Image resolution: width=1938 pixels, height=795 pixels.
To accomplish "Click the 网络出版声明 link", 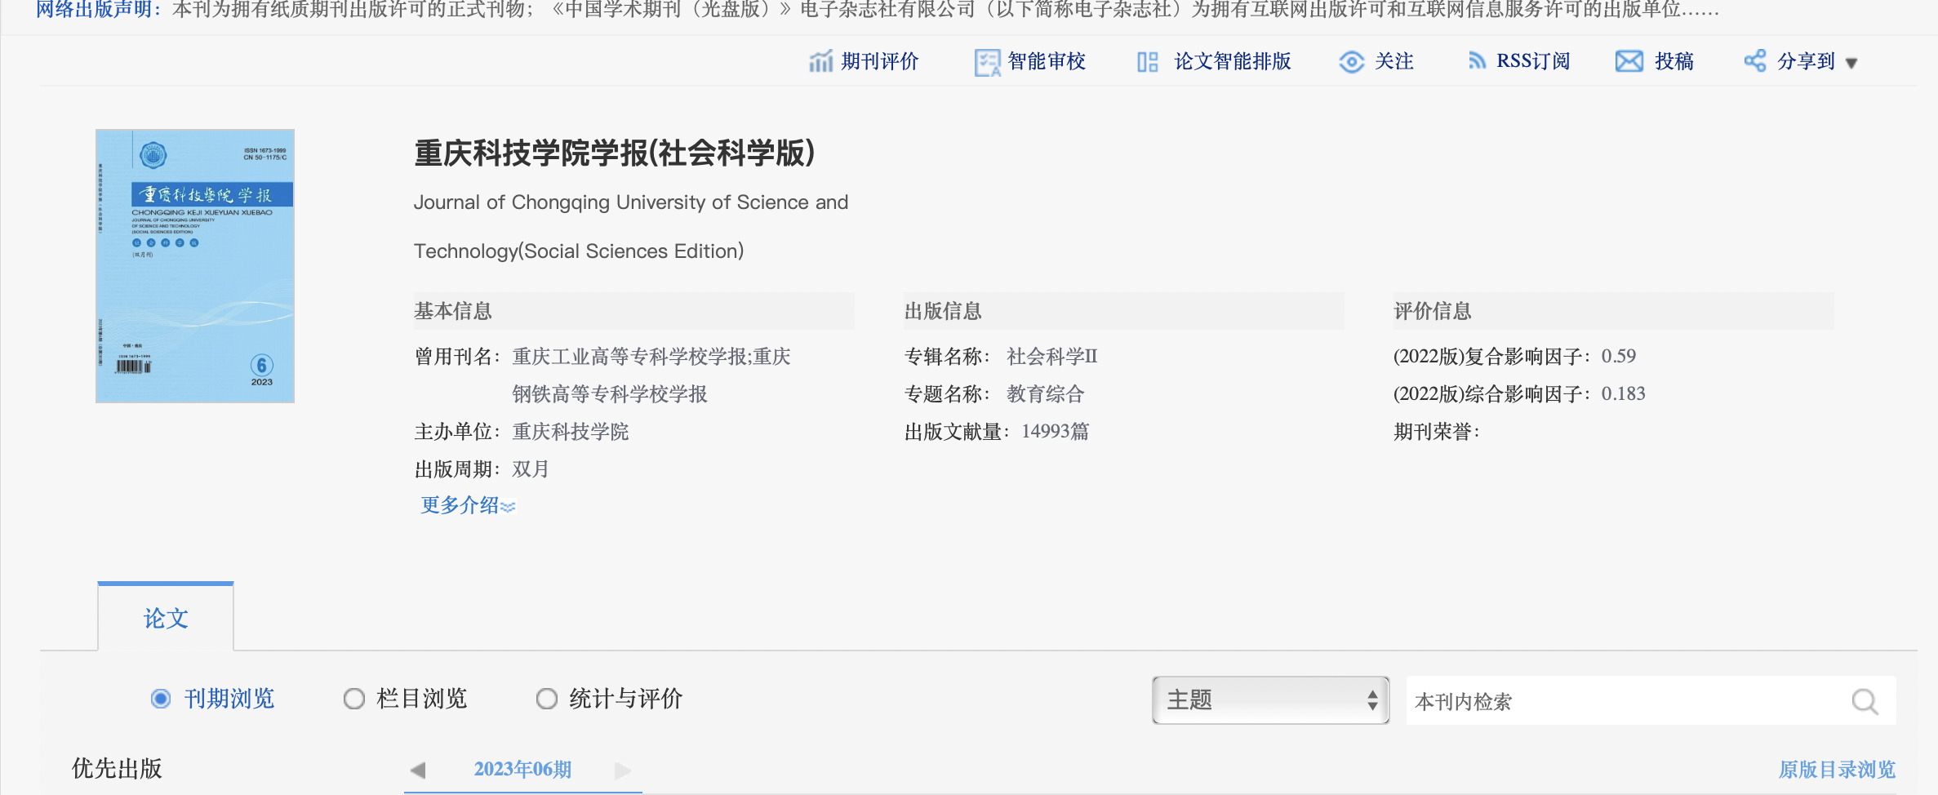I will (98, 10).
